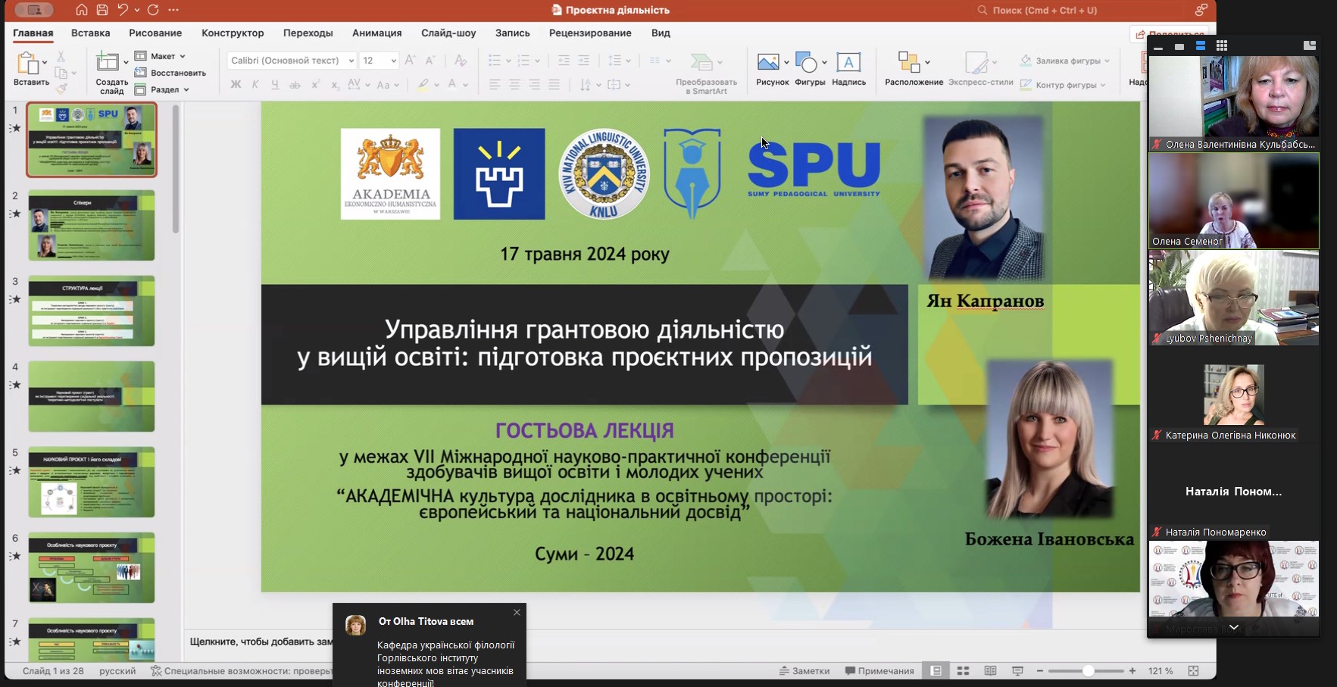Open the Calibri font name combo box

(x=292, y=61)
